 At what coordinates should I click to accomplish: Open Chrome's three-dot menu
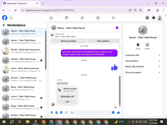163,10
